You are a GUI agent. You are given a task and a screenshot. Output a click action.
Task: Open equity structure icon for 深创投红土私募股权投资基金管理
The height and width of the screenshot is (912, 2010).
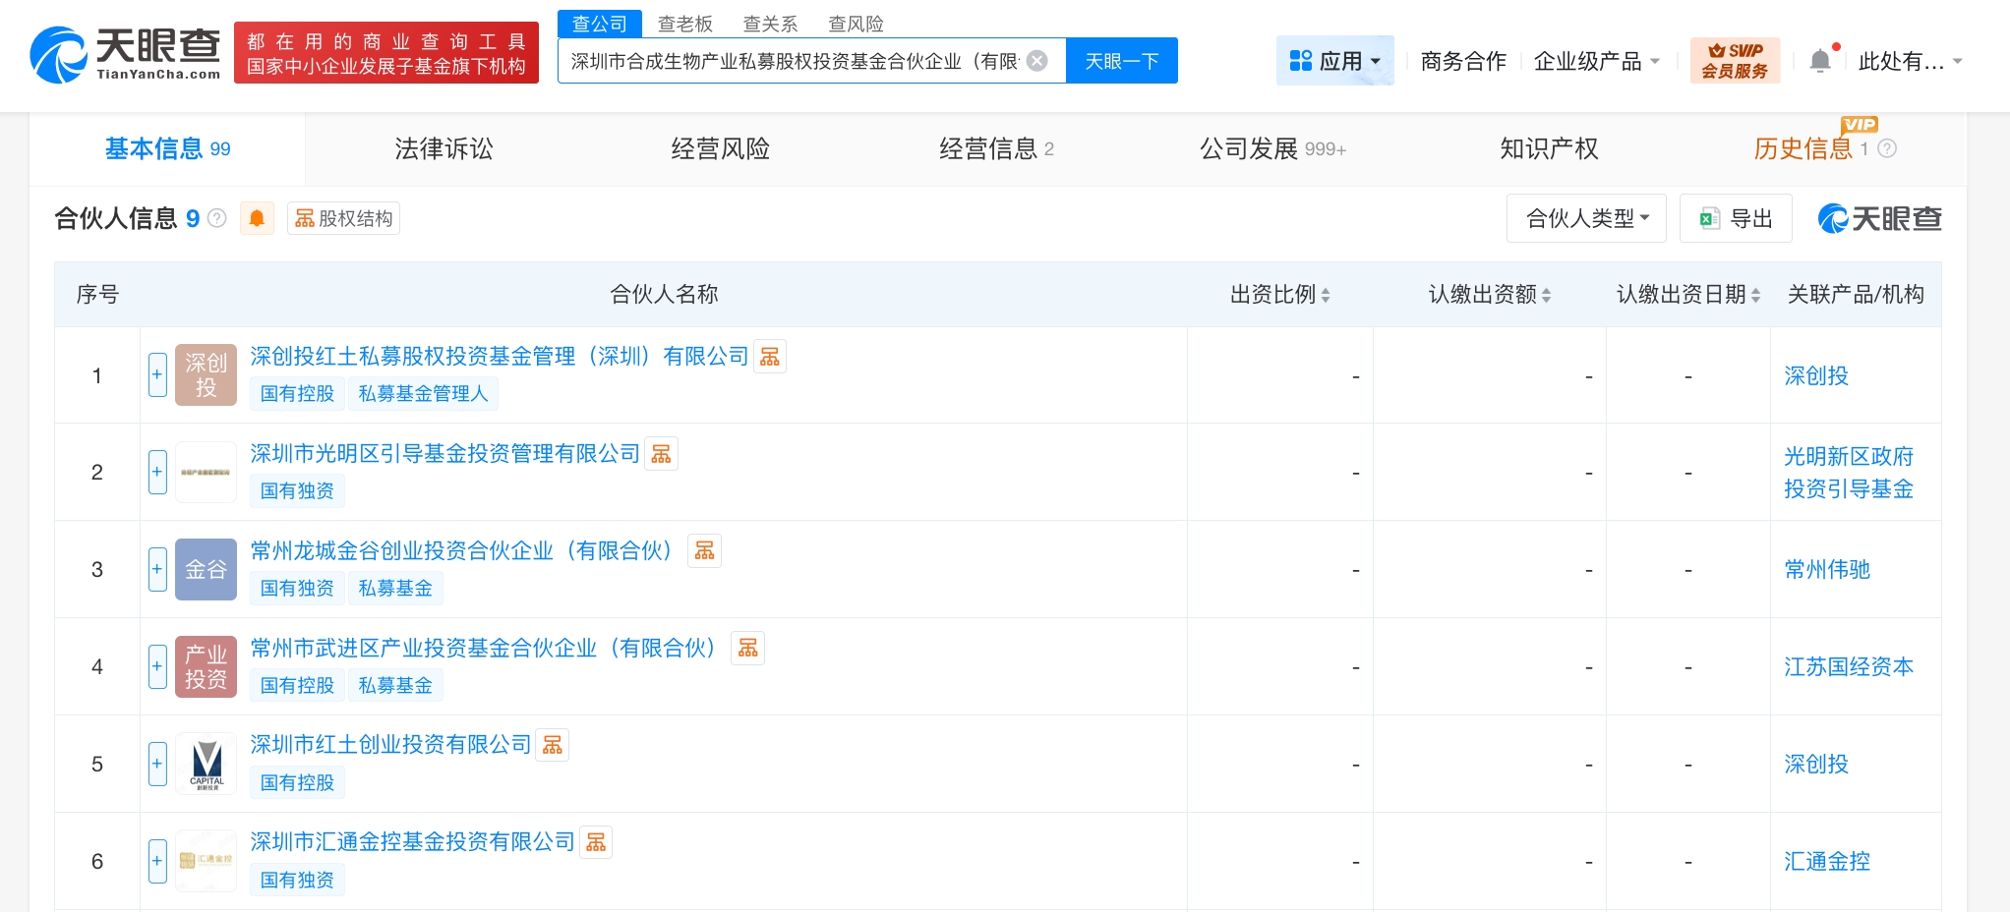[x=770, y=357]
